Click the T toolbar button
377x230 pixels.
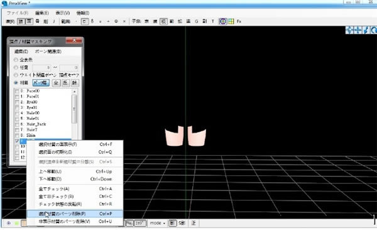[x=213, y=21]
